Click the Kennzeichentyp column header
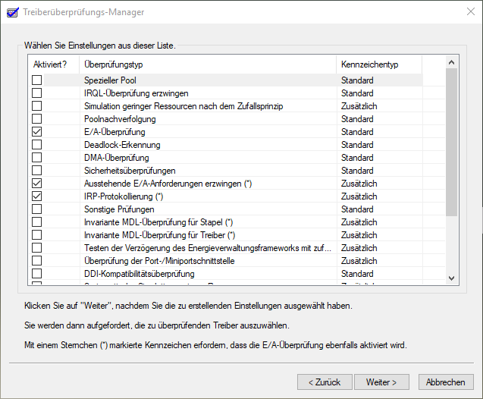 click(x=379, y=64)
